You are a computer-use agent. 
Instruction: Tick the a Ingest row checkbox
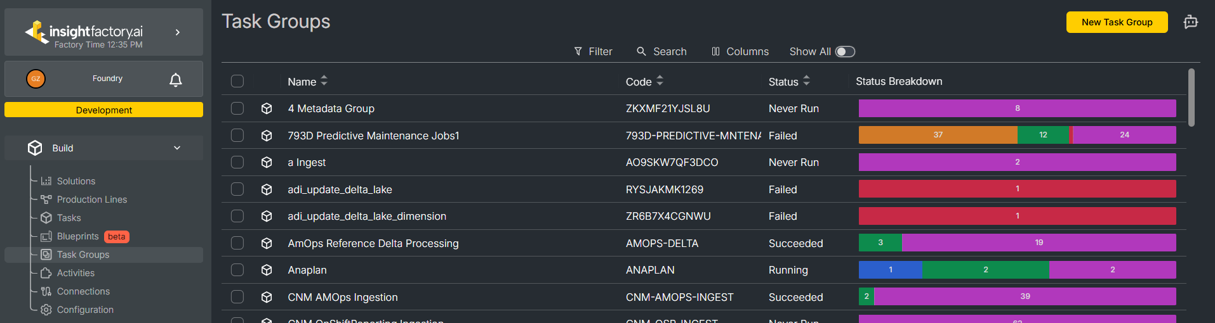tap(237, 162)
